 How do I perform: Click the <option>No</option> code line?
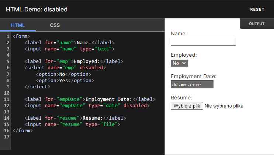[63, 74]
